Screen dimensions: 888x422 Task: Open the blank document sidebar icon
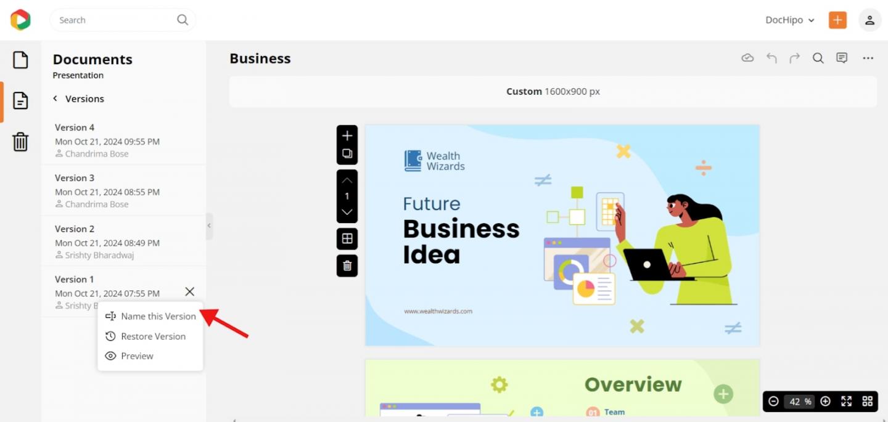point(20,60)
